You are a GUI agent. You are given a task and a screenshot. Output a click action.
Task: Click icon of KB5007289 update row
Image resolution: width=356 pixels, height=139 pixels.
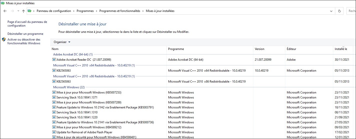[x=54, y=102]
